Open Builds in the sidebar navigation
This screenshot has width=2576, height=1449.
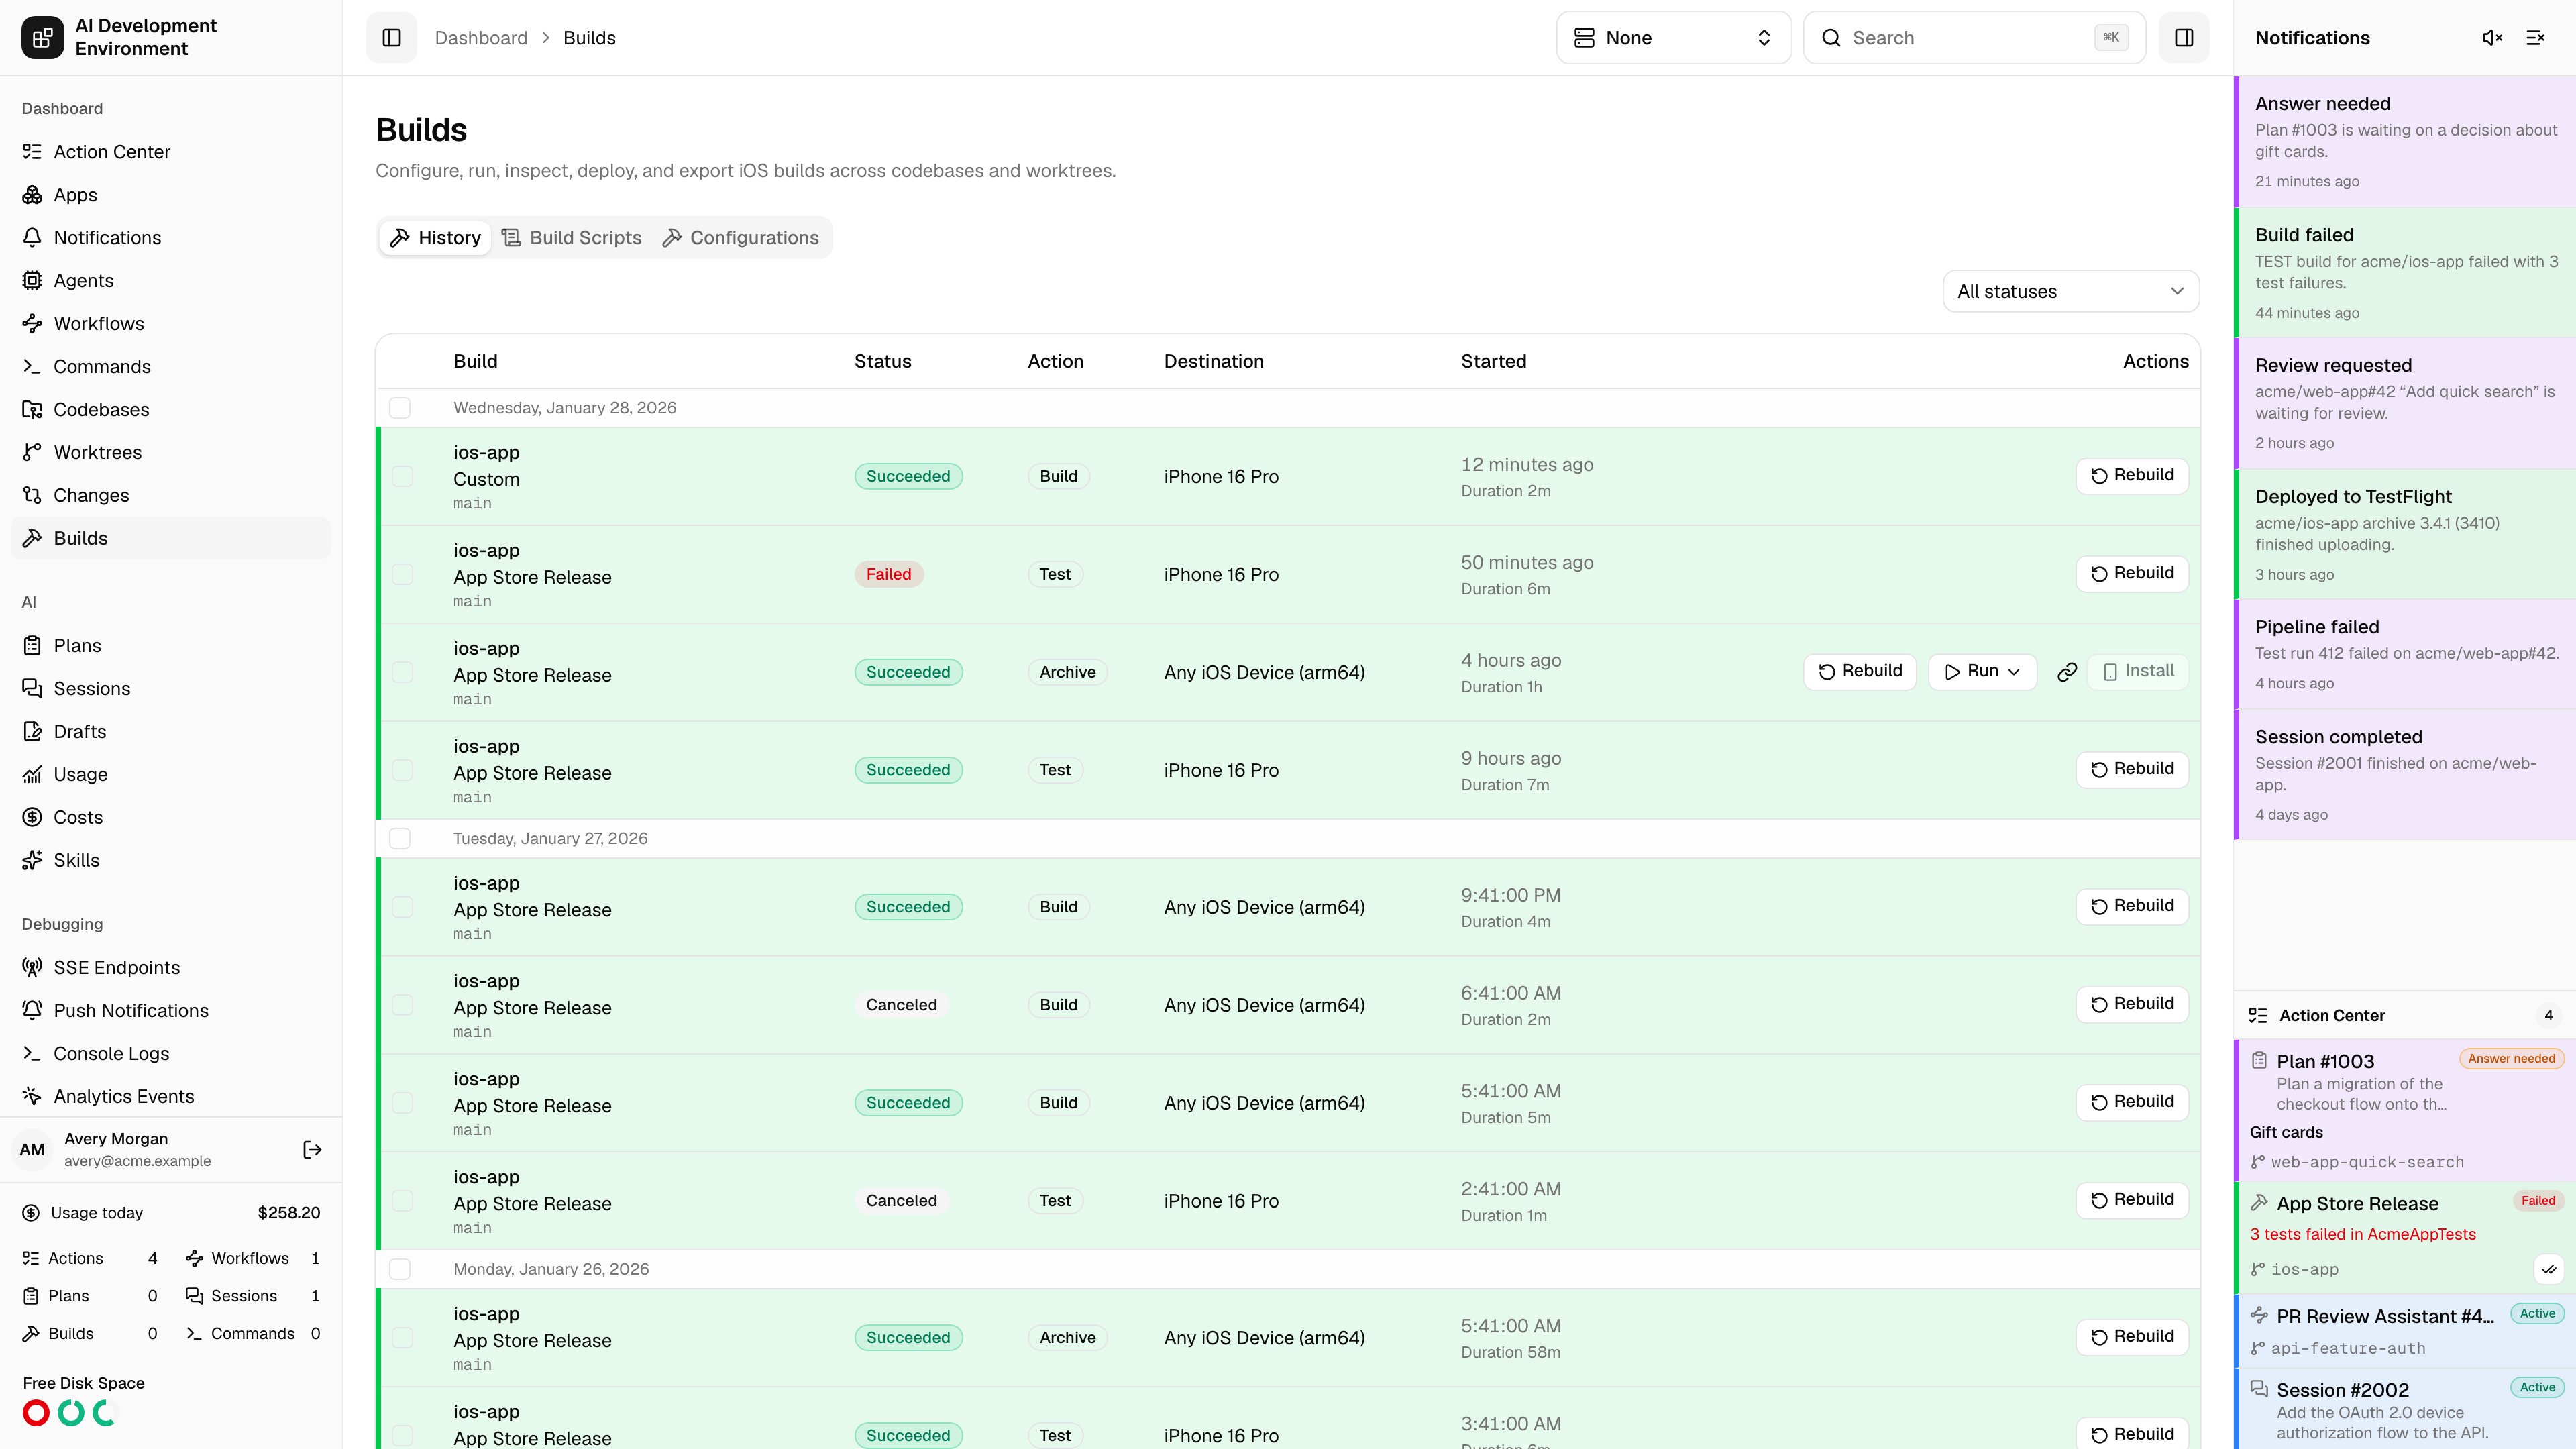[171, 539]
